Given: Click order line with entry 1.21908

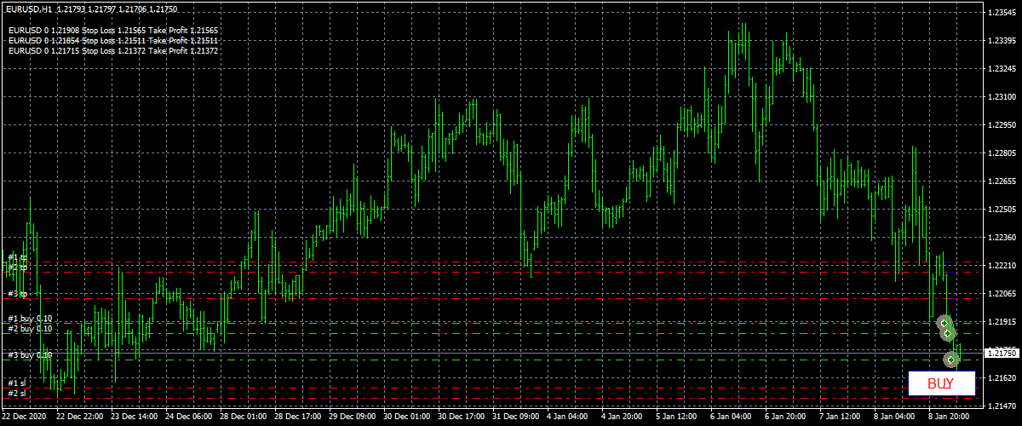Looking at the screenshot, I should coord(112,30).
